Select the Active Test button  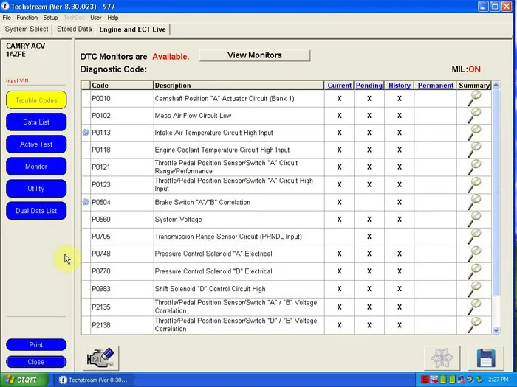pos(36,144)
